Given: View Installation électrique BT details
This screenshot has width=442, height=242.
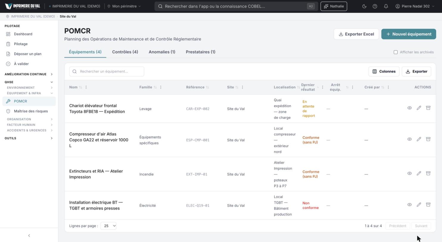Looking at the screenshot, I should coord(410,205).
